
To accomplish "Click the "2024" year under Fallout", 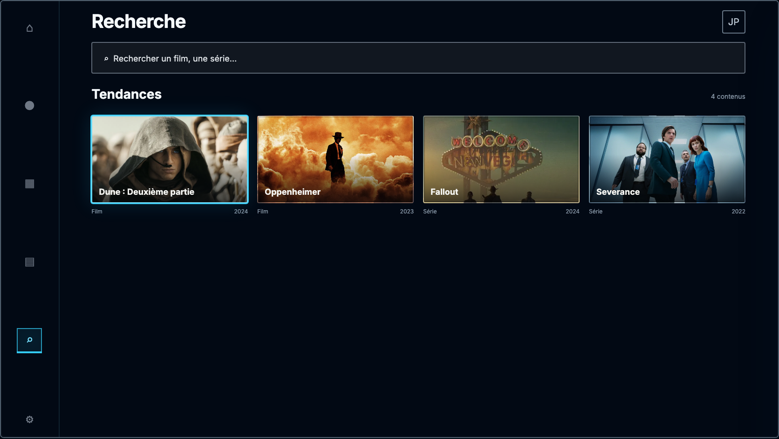I will pos(573,212).
